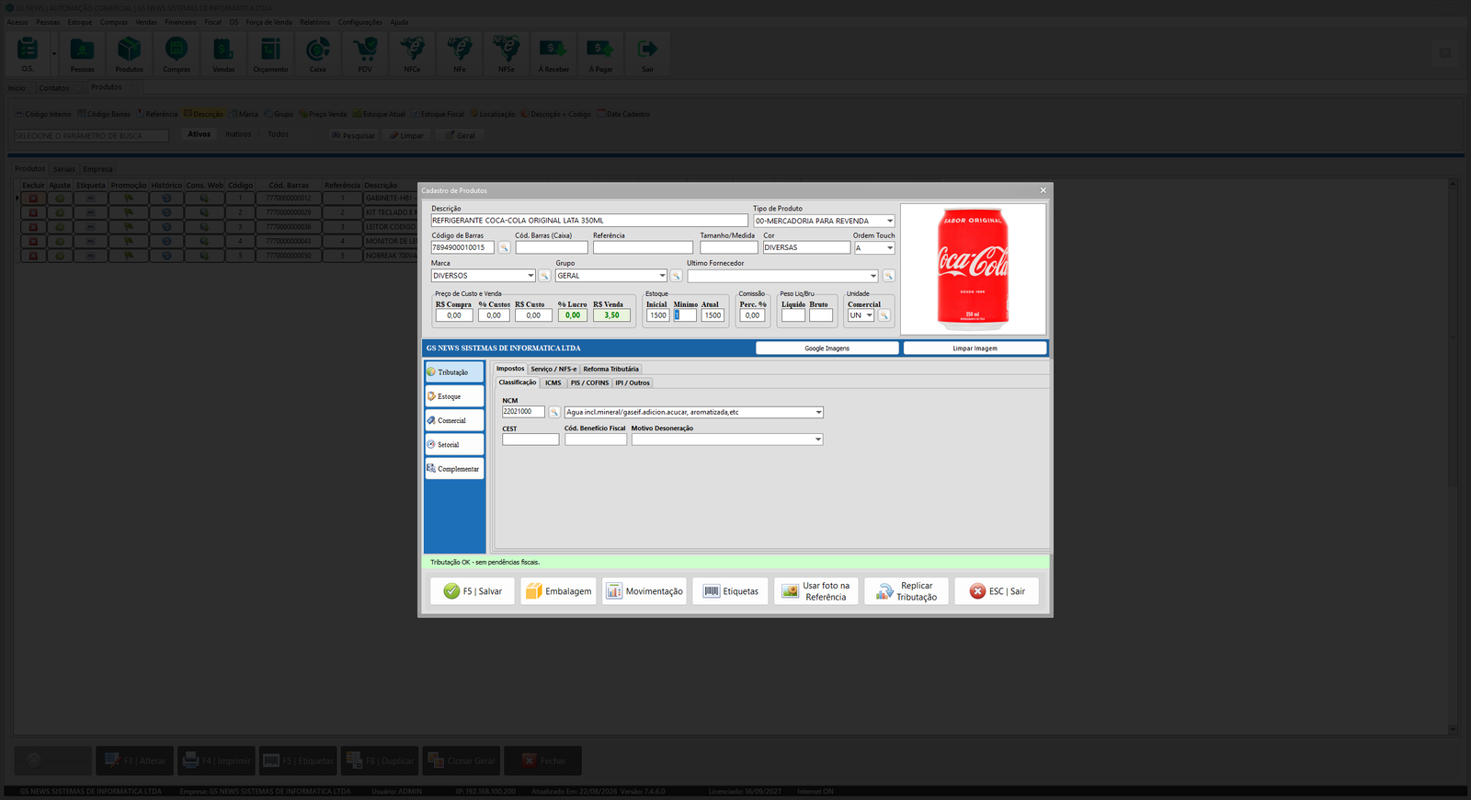1471x800 pixels.
Task: Open the Vendas toolbar icon
Action: (223, 53)
